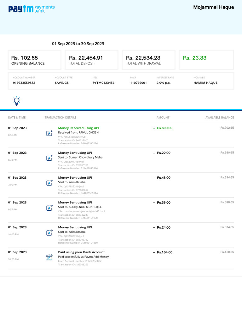
Task: Click the bank icon for Paytm Add Money
Action: tap(49, 258)
